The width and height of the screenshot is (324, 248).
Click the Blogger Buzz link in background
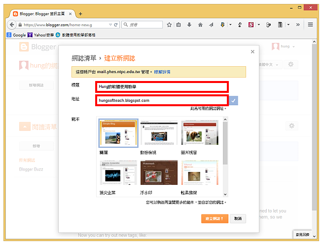pos(31,169)
